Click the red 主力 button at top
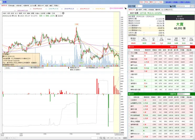 (x=156, y=2)
